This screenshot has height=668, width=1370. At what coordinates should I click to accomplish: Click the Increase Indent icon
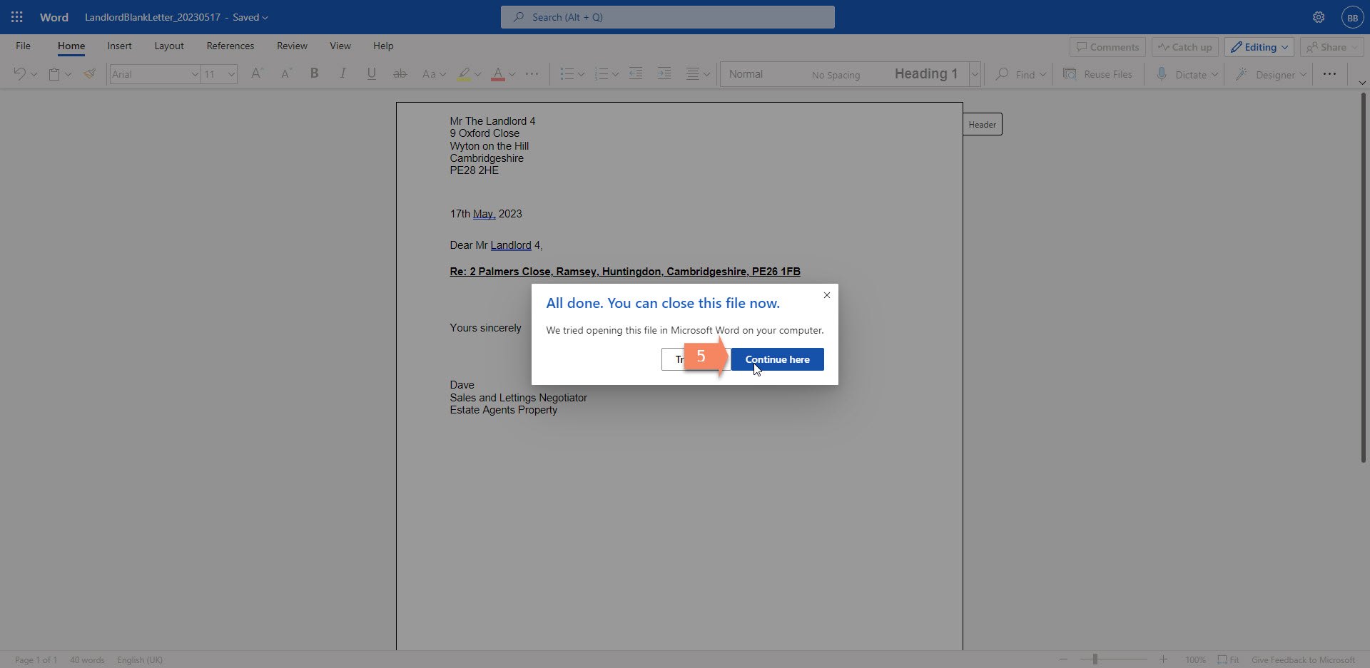[664, 73]
